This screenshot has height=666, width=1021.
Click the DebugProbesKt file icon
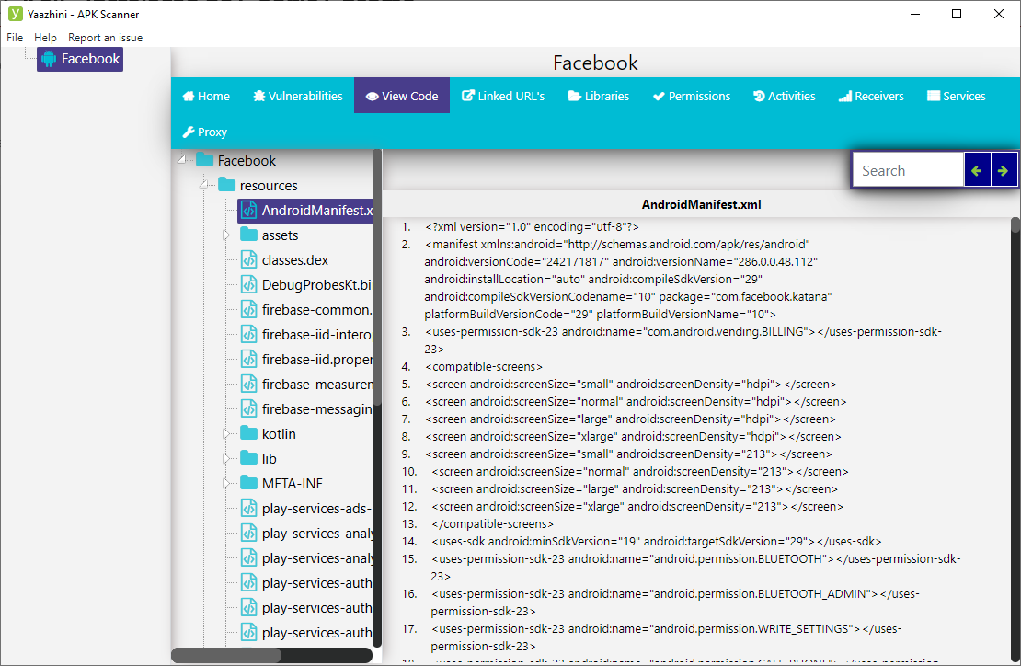248,284
